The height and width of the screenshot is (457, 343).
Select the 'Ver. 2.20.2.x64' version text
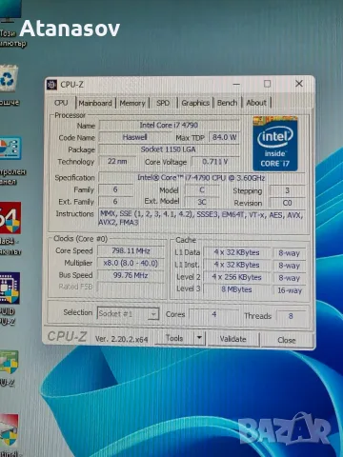122,339
